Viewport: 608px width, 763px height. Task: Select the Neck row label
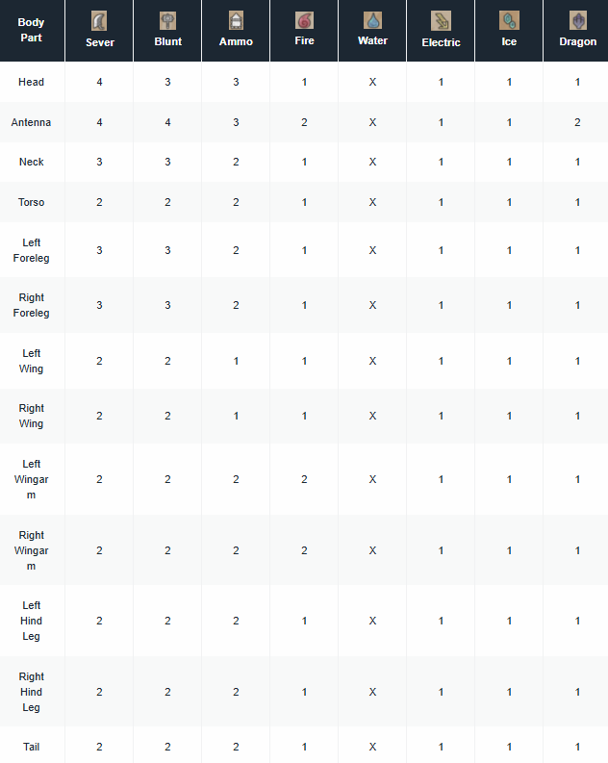pyautogui.click(x=32, y=162)
